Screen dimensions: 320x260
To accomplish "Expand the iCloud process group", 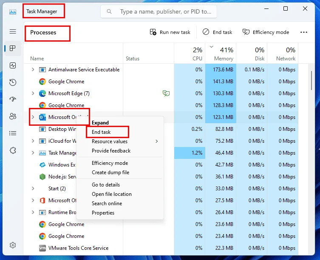I will (33, 141).
